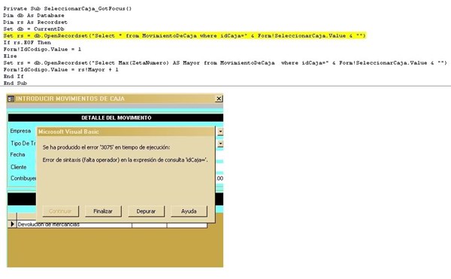
Task: Click the highlighted Set rs OpenRecordset line
Action: point(184,35)
